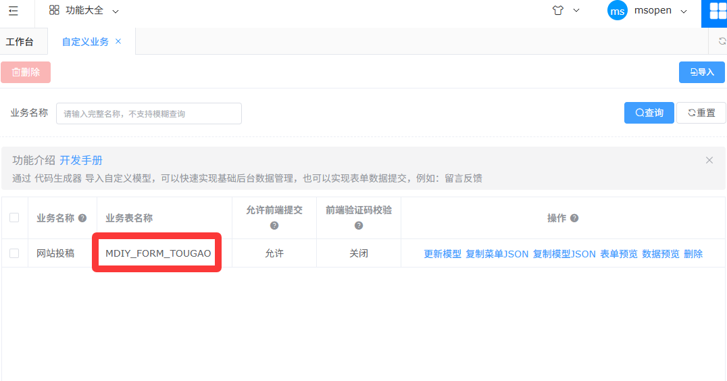This screenshot has height=381, width=727.
Task: Click help icon under 允许前端提交 header
Action: pos(274,226)
